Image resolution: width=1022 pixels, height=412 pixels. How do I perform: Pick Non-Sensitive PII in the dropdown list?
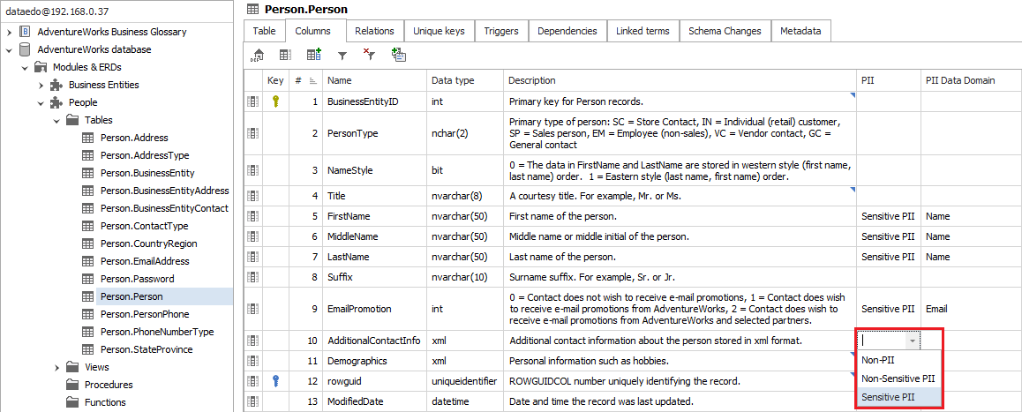(x=898, y=378)
